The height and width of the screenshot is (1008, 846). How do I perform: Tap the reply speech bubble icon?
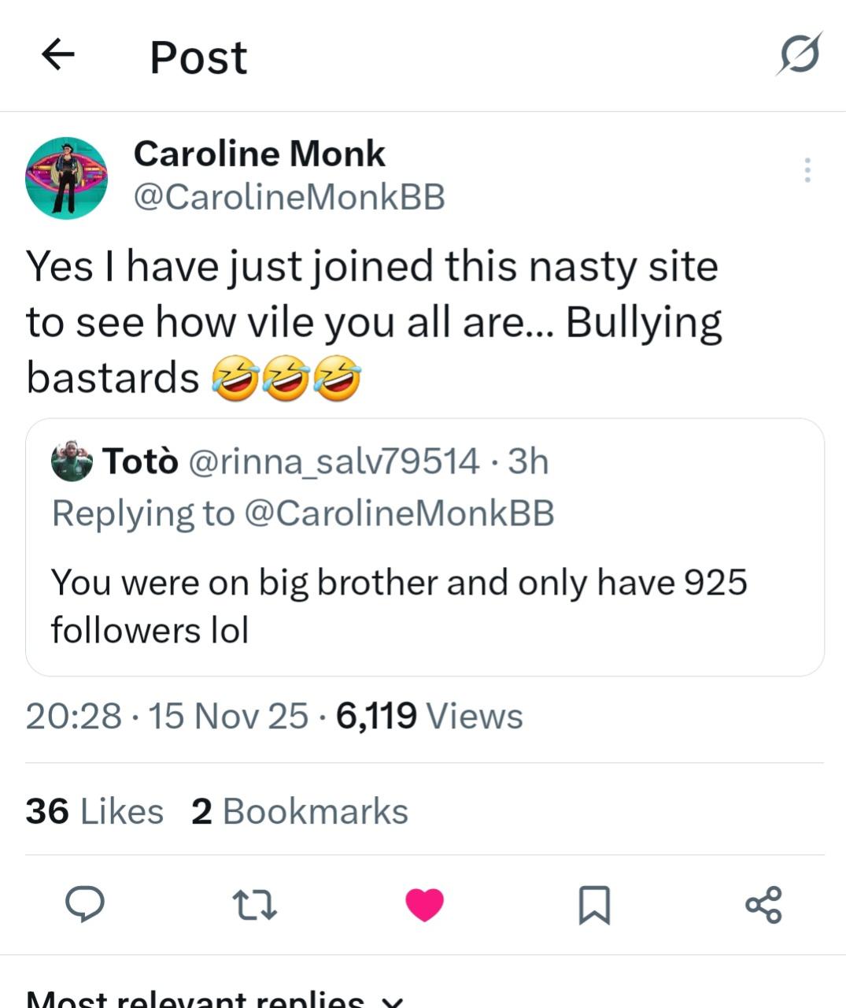(84, 904)
